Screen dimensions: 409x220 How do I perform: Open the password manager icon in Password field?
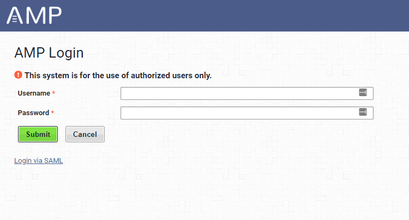[x=363, y=112]
